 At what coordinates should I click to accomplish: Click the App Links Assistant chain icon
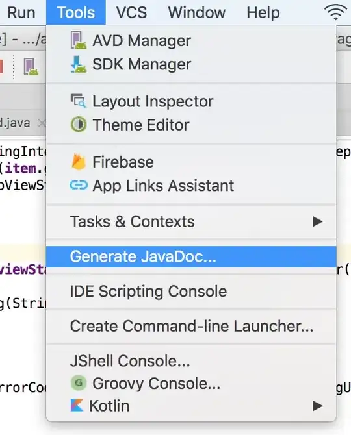coord(79,185)
